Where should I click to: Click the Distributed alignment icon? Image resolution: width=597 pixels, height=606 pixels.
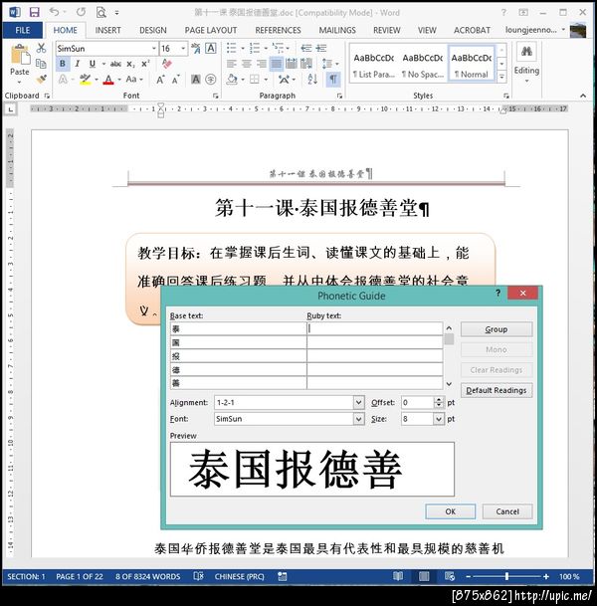point(292,64)
